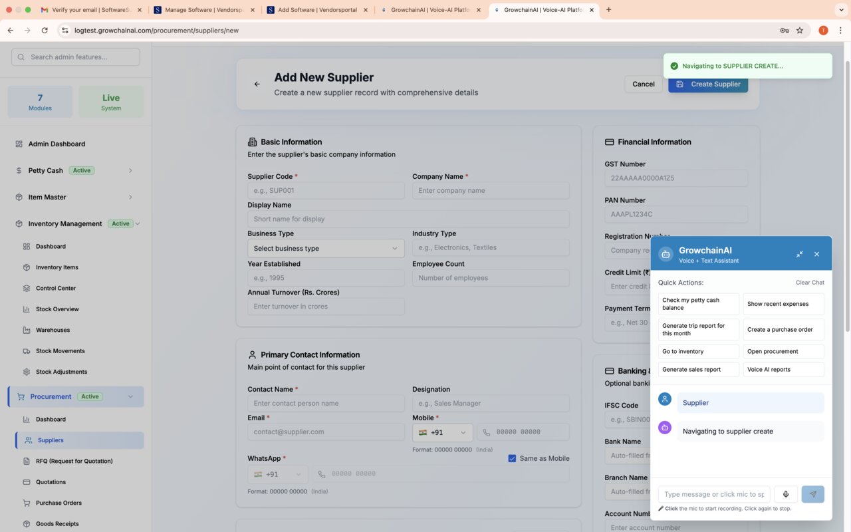Click the Search admin features field

pos(76,57)
